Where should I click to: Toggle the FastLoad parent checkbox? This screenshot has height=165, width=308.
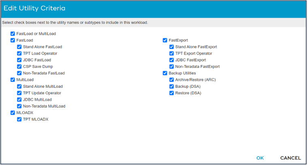click(13, 40)
